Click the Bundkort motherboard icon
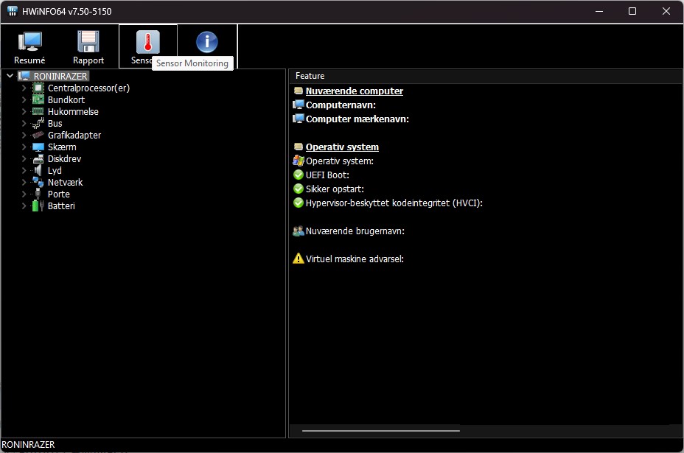The image size is (684, 453). 38,100
